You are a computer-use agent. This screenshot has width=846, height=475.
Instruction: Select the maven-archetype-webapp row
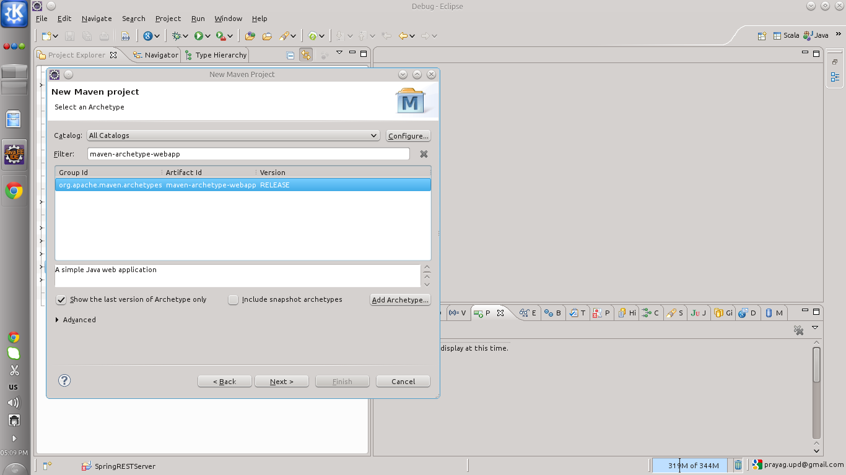[x=243, y=185]
